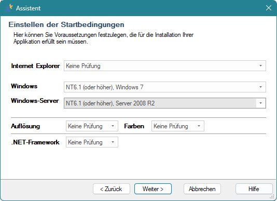The image size is (277, 201).
Task: Open the Internet Explorer check dropdown
Action: pos(164,66)
